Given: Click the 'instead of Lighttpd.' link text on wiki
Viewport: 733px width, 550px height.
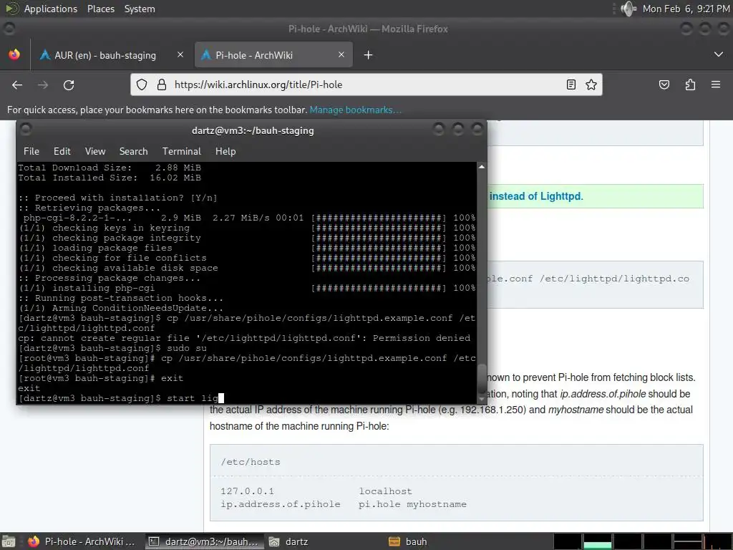Looking at the screenshot, I should point(536,196).
